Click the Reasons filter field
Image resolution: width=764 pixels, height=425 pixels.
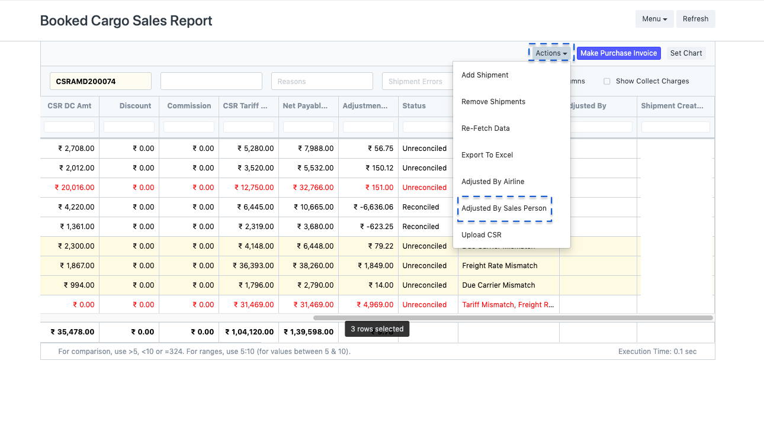pyautogui.click(x=322, y=81)
